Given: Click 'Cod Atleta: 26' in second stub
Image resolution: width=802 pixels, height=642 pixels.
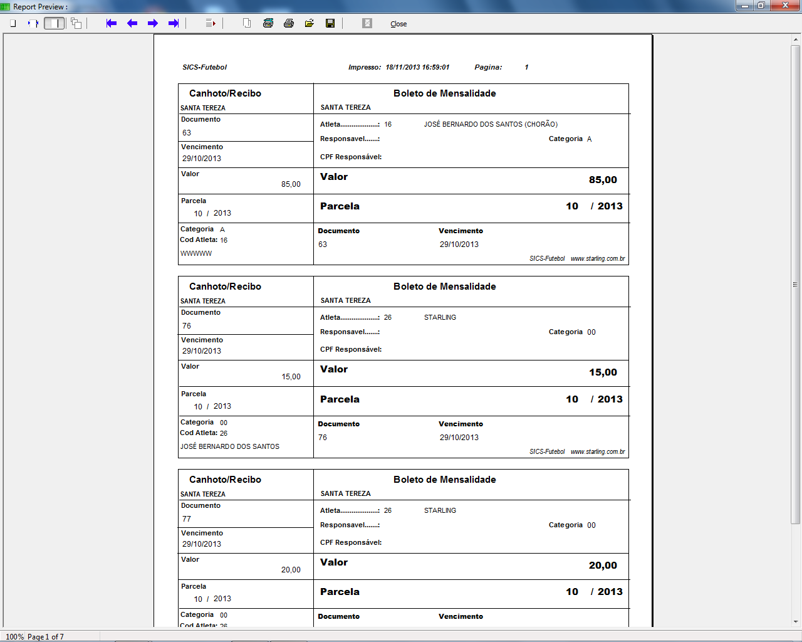Looking at the screenshot, I should (204, 433).
